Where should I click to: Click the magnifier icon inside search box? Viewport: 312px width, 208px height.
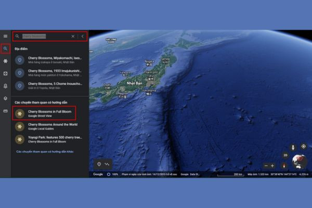tap(17, 36)
